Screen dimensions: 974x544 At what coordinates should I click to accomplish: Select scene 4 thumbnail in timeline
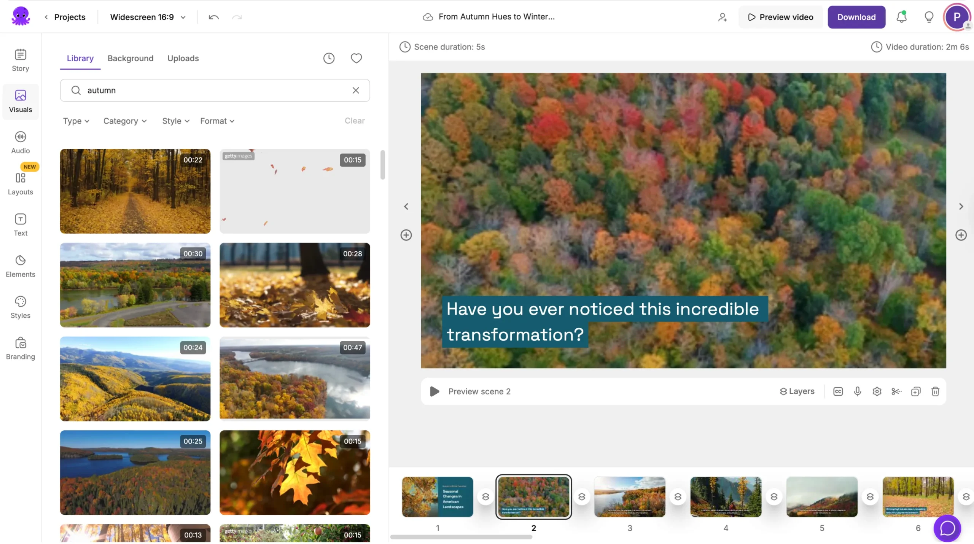726,496
